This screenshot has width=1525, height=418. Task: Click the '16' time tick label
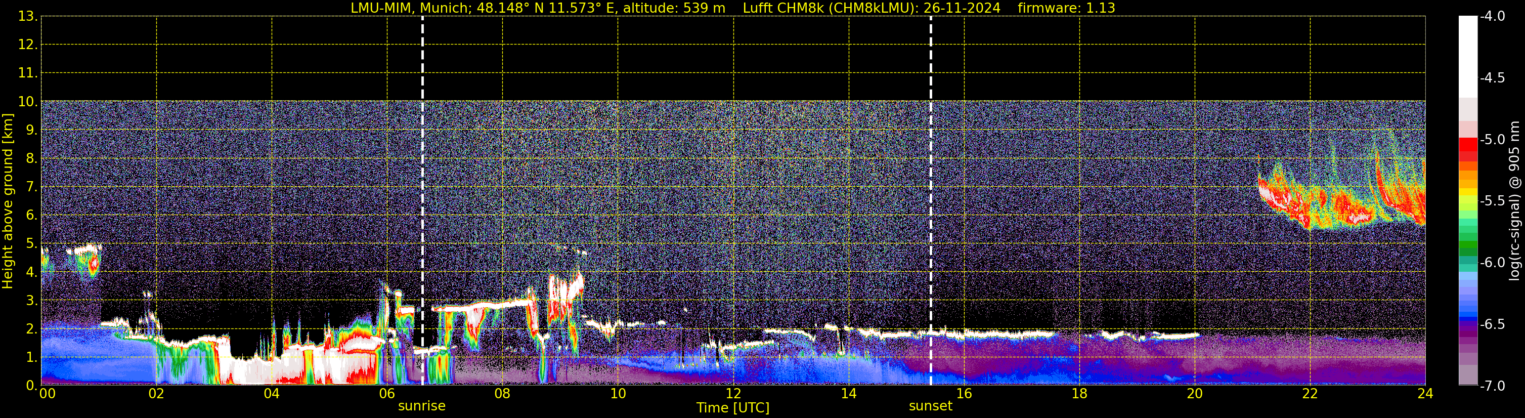(964, 393)
